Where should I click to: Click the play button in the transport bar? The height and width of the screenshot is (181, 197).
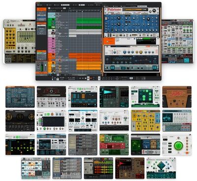(88, 78)
